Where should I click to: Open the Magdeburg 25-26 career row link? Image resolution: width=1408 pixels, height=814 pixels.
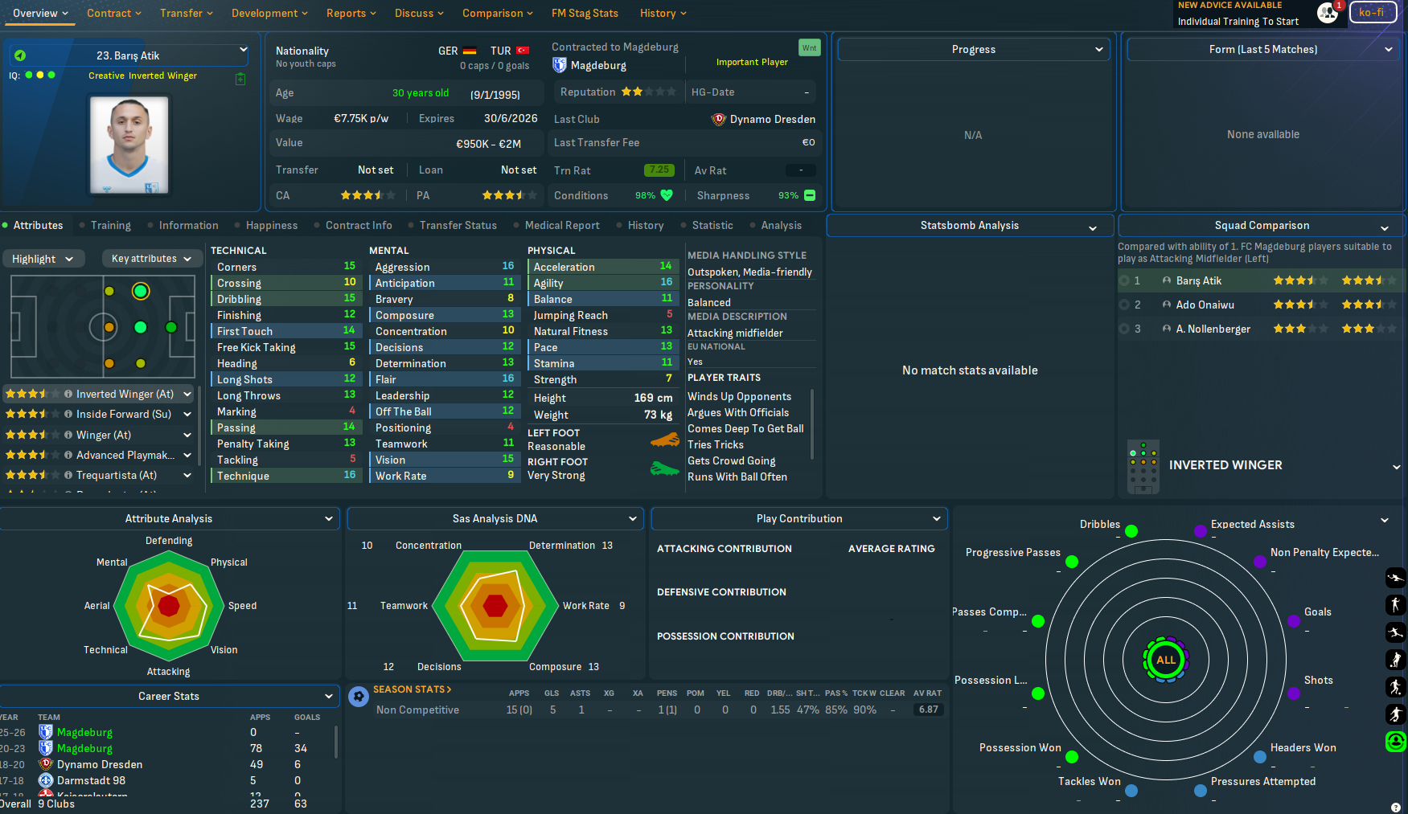click(x=84, y=733)
